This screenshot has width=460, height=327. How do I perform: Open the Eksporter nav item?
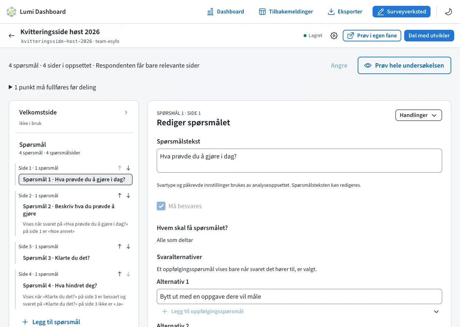(345, 12)
